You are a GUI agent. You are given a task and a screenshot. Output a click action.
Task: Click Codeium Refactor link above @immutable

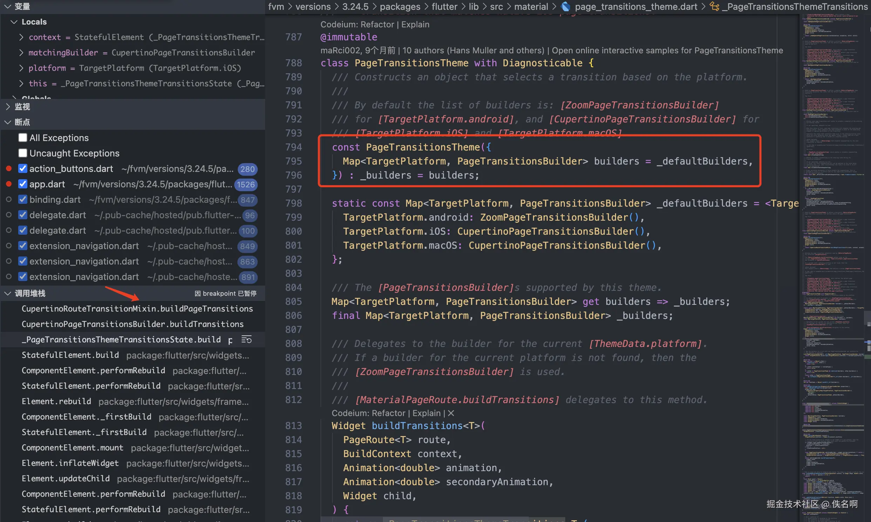coord(377,24)
